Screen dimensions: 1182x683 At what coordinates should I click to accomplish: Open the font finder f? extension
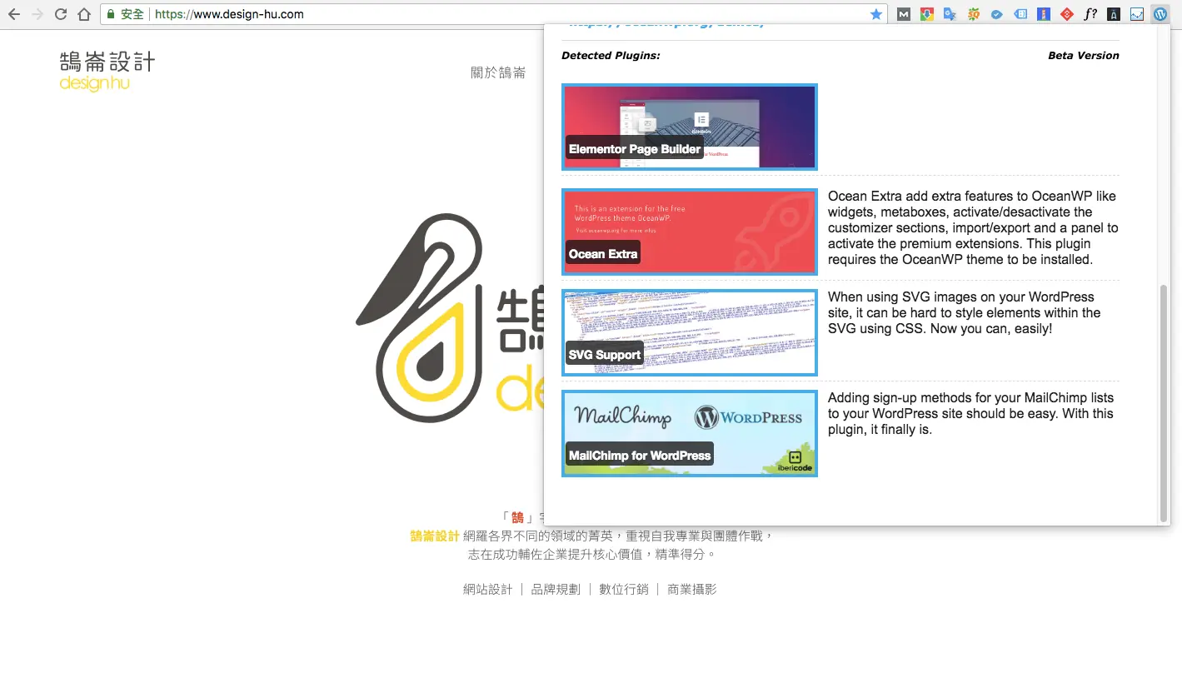tap(1090, 14)
